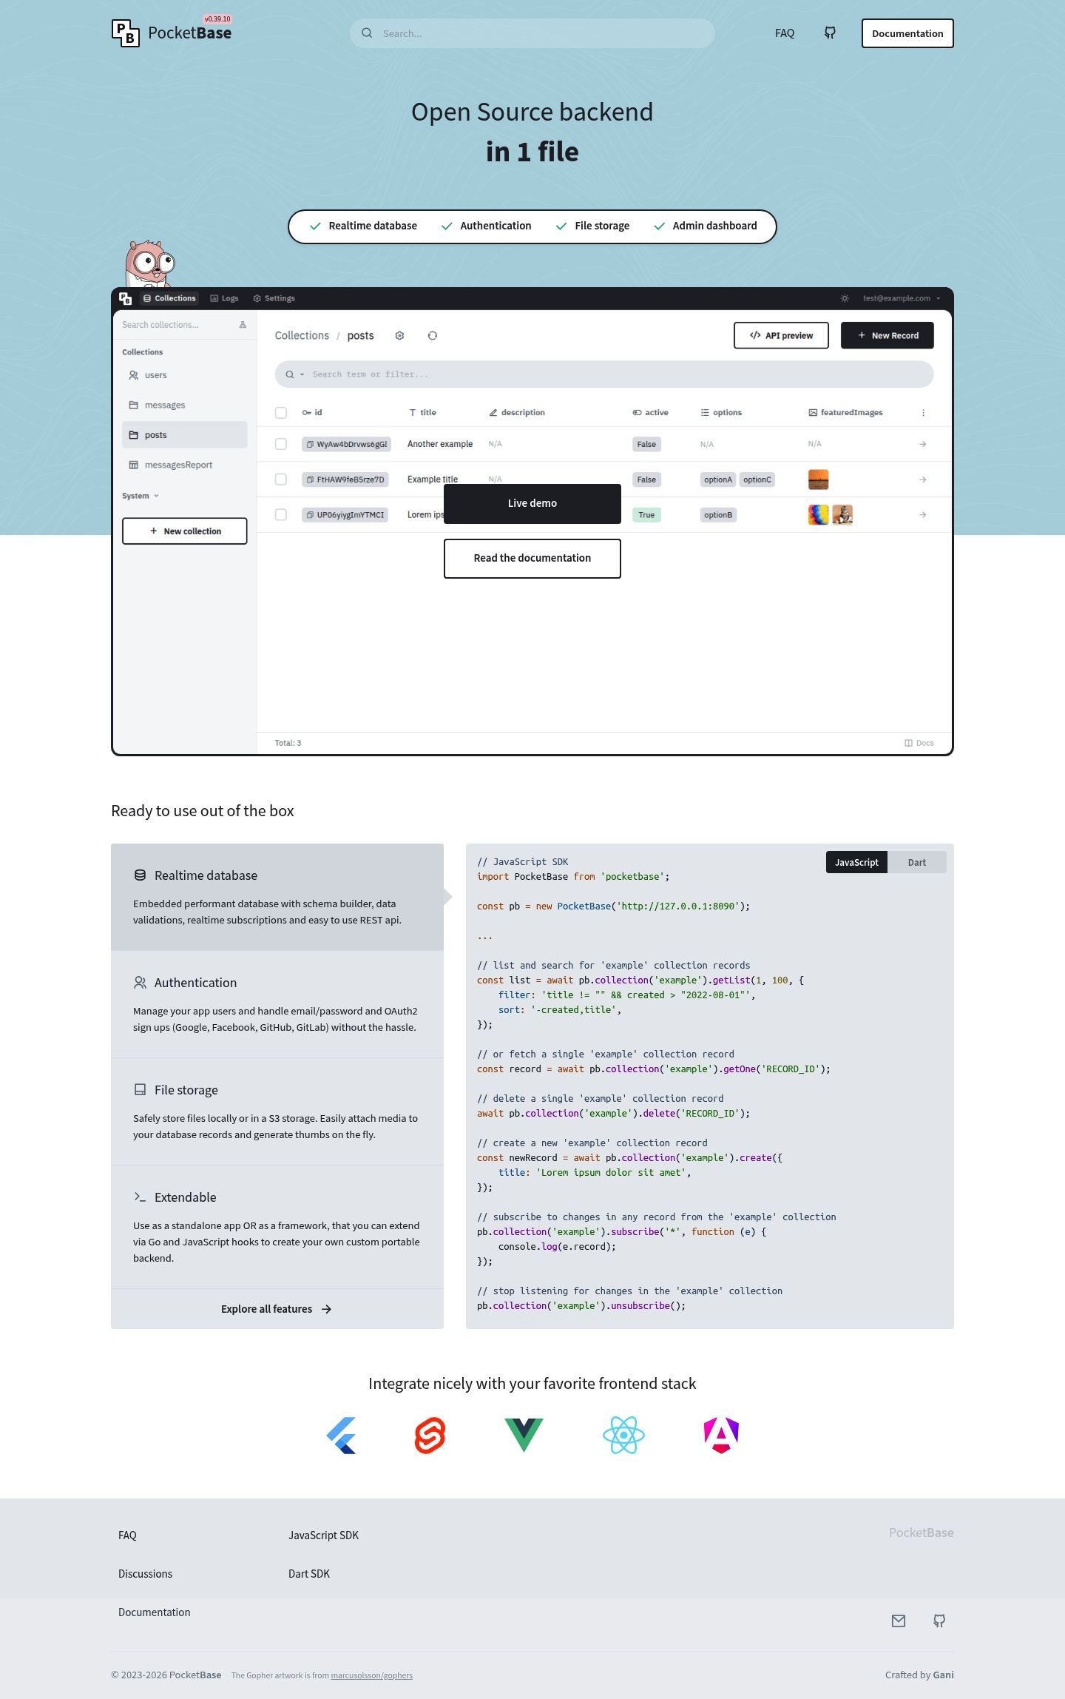Click the Angular logo
The height and width of the screenshot is (1699, 1065).
click(721, 1436)
